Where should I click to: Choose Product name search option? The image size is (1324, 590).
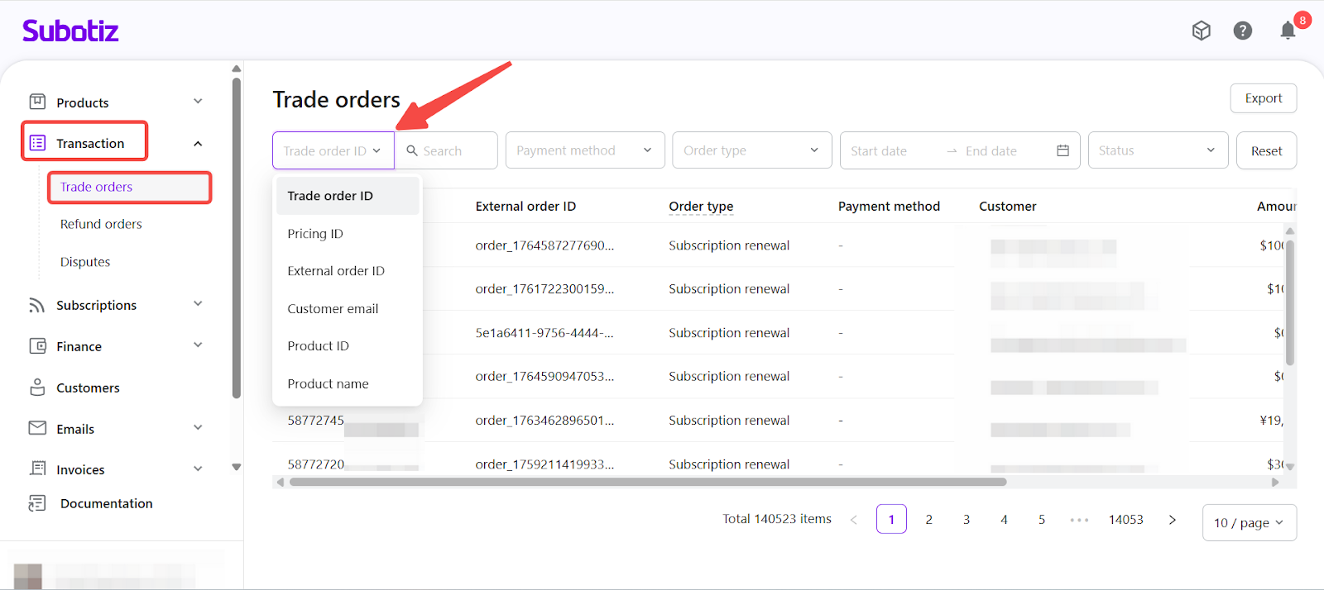(328, 384)
